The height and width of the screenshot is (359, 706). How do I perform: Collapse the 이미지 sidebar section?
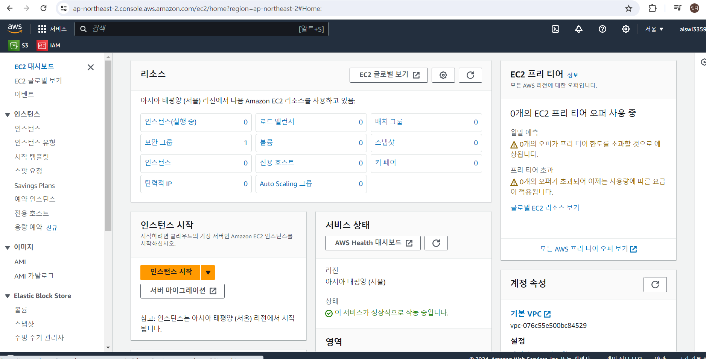pos(7,247)
